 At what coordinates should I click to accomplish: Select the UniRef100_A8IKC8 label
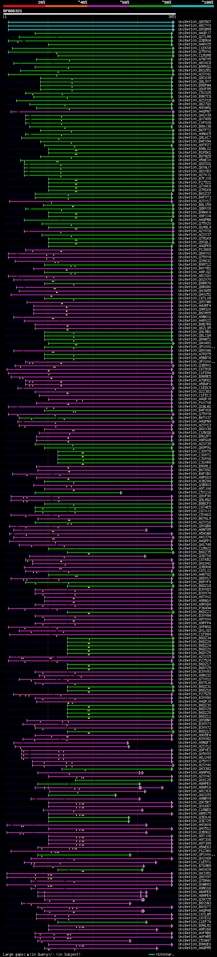pos(195,63)
